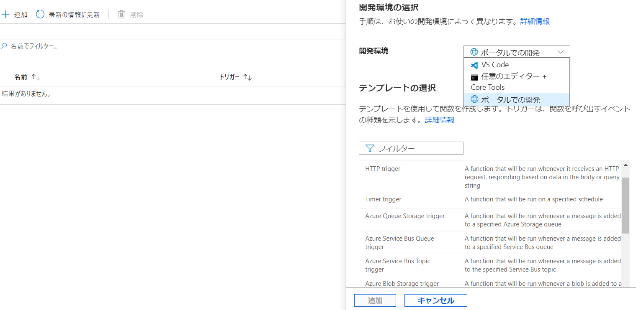Click the キャンセル button

point(436,300)
